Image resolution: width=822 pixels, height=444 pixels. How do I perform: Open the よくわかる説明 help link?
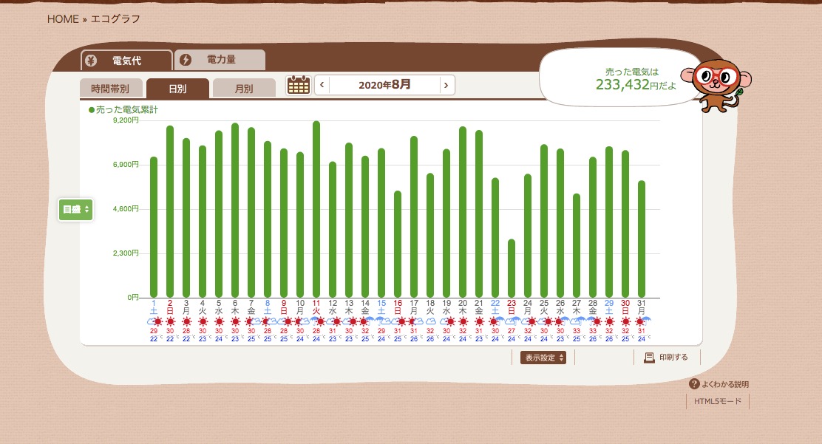[x=724, y=384]
